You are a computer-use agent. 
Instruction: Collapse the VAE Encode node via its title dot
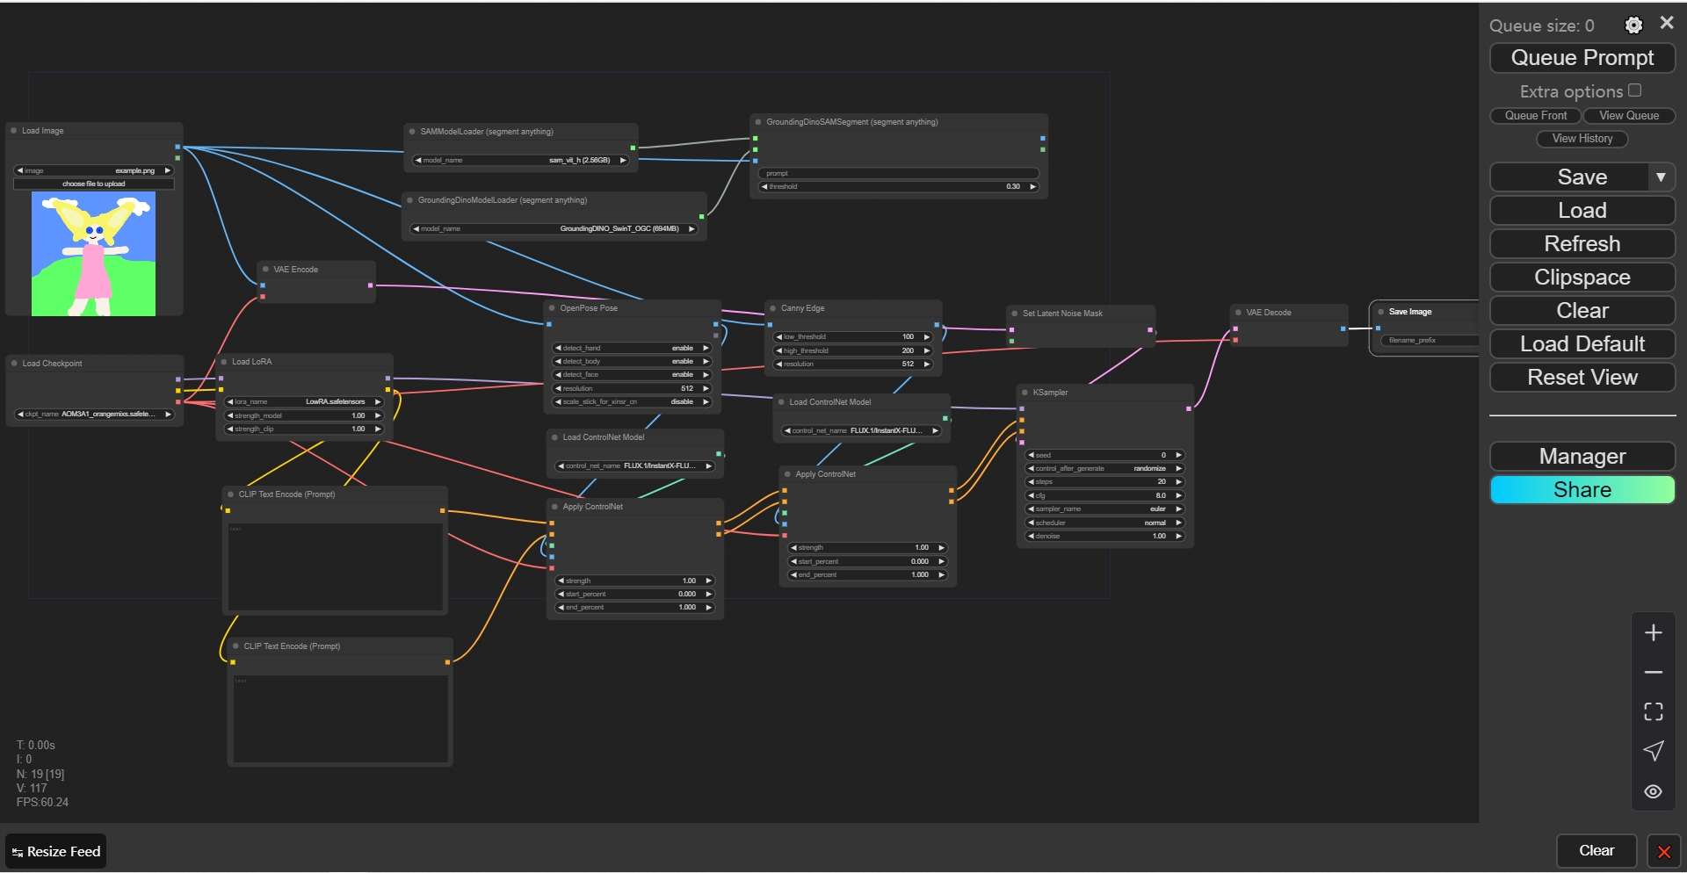265,270
